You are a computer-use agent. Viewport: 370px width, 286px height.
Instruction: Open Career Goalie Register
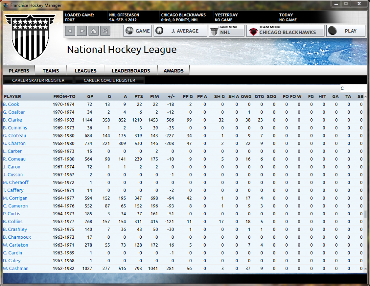point(109,80)
